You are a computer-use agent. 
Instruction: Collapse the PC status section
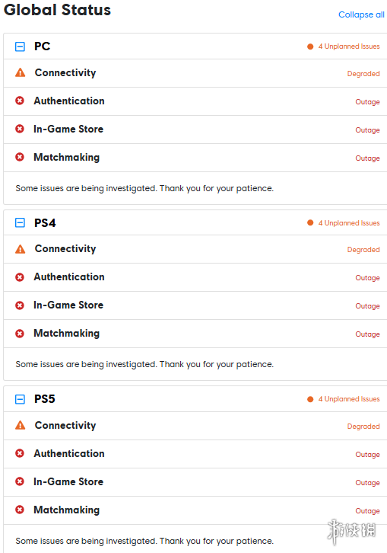[20, 46]
